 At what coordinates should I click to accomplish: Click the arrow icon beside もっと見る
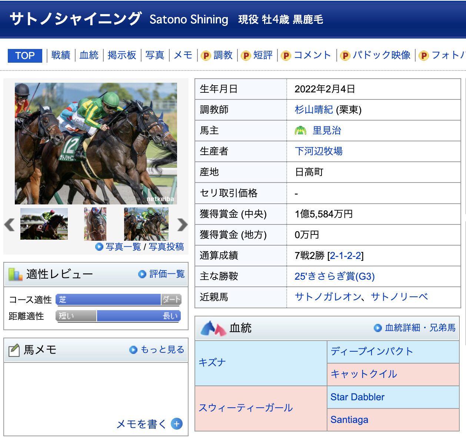(x=133, y=350)
